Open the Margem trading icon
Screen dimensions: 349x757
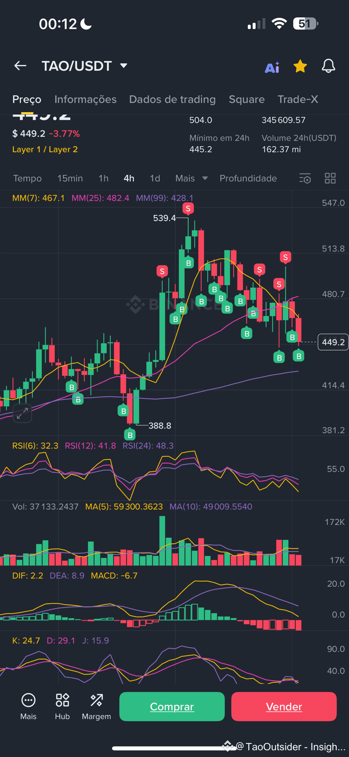click(x=97, y=706)
